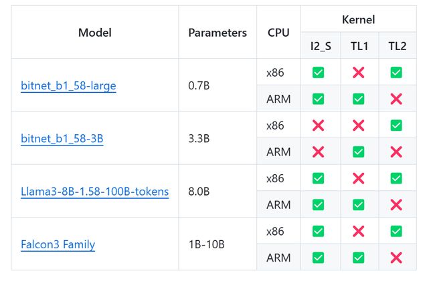
Task: Click the red cross for bitnet_b1_58-large ARM TL2
Action: tap(396, 99)
